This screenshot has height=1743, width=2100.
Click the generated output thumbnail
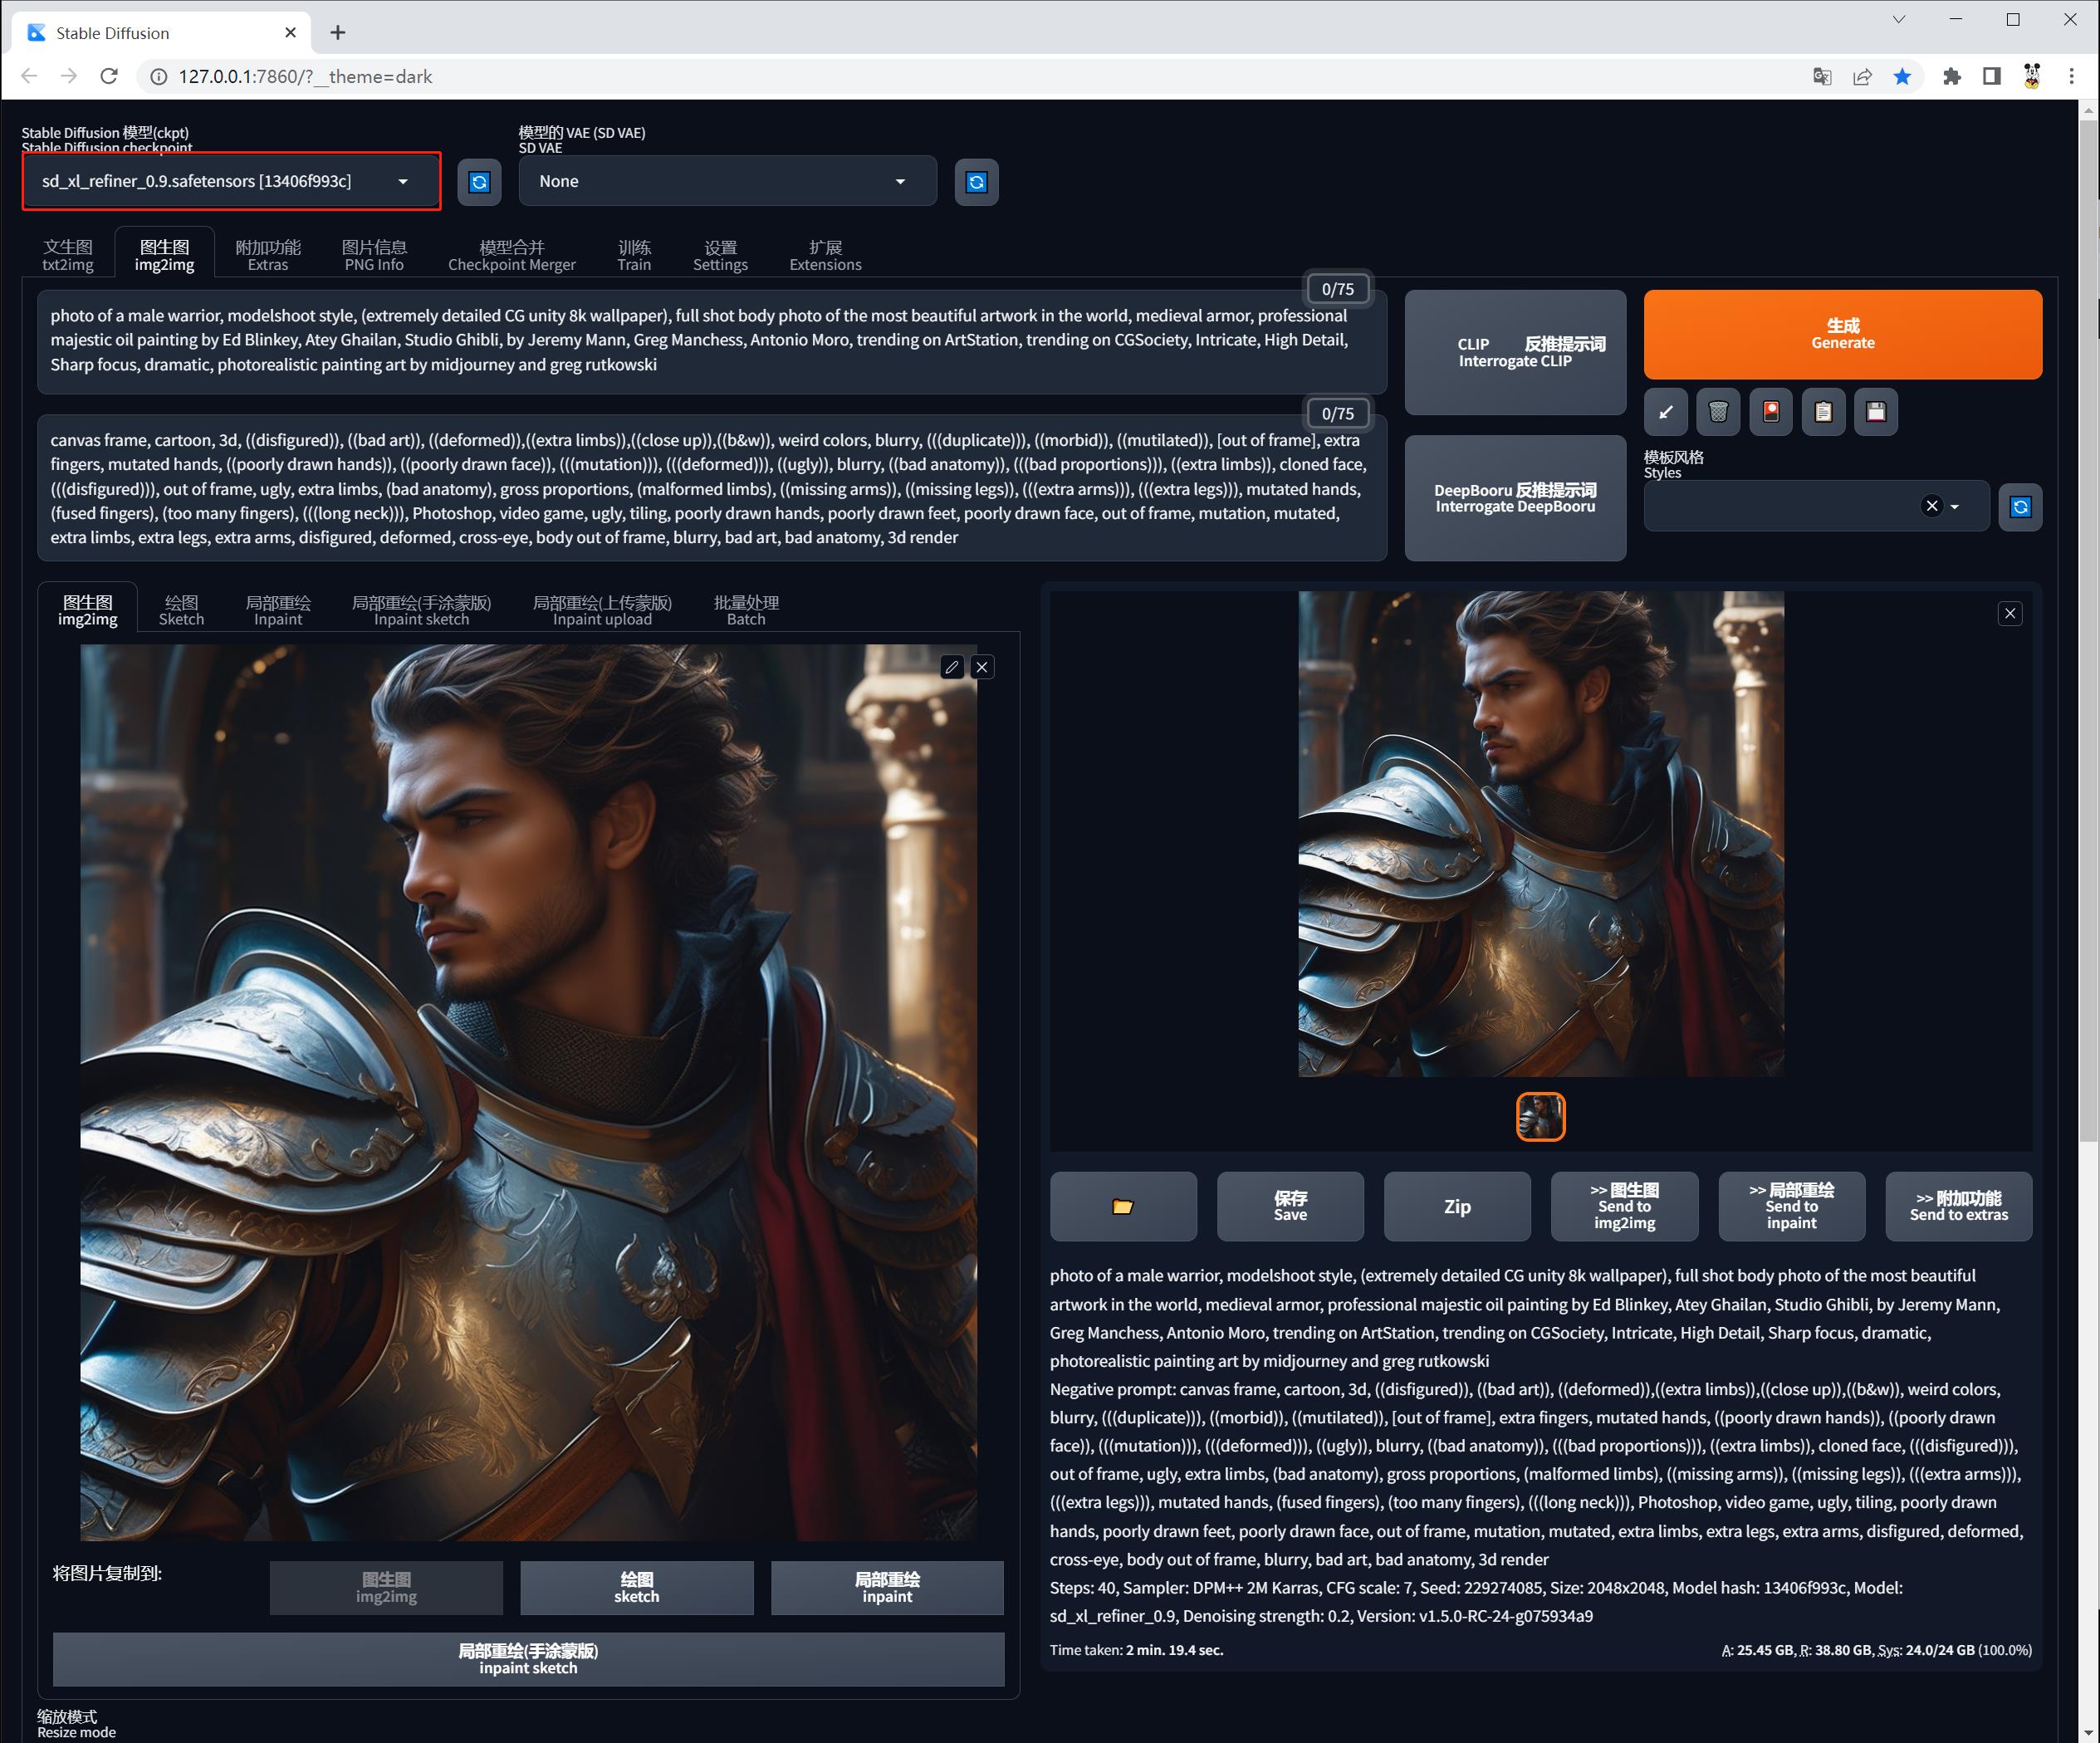pos(1540,1117)
